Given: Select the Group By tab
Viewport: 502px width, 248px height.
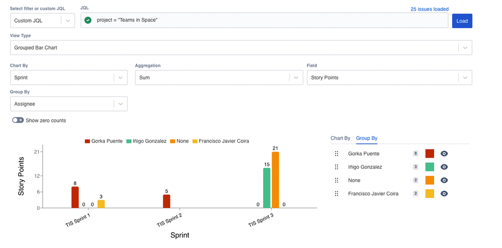Looking at the screenshot, I should pos(367,139).
